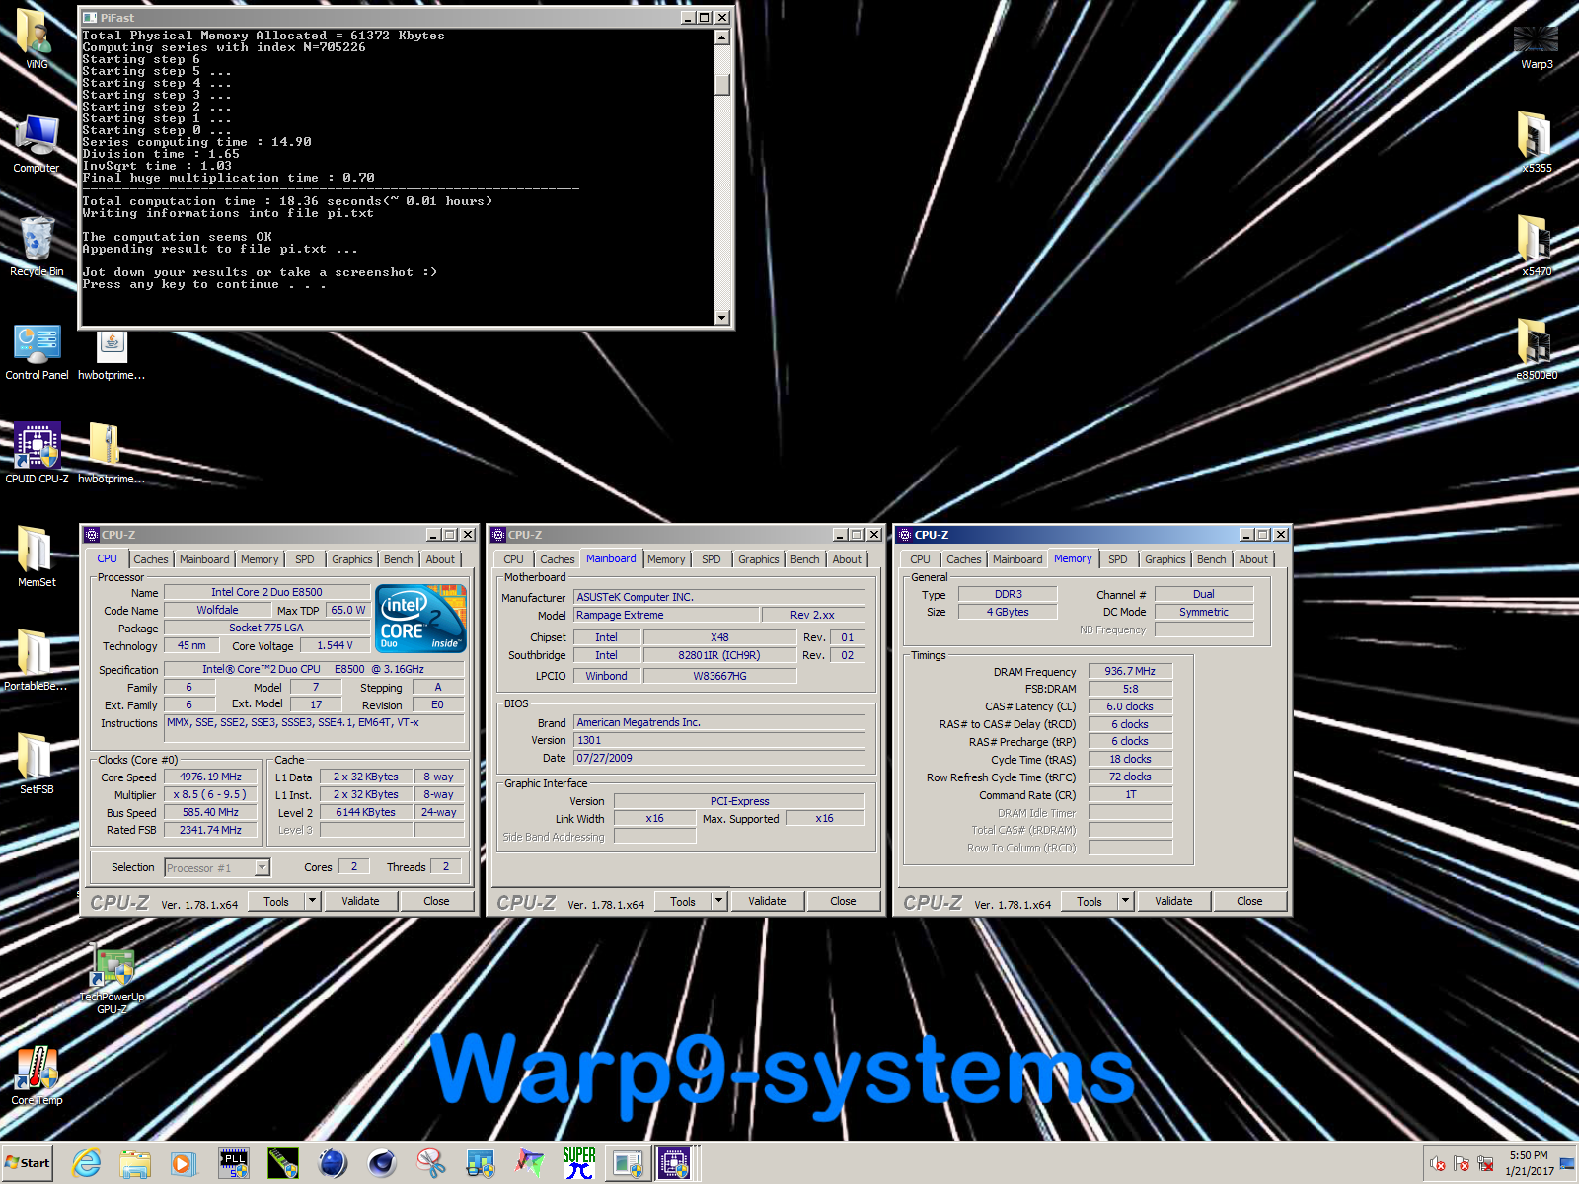Expand Tools dropdown arrow in CPU tab window
The width and height of the screenshot is (1579, 1184).
pos(312,901)
